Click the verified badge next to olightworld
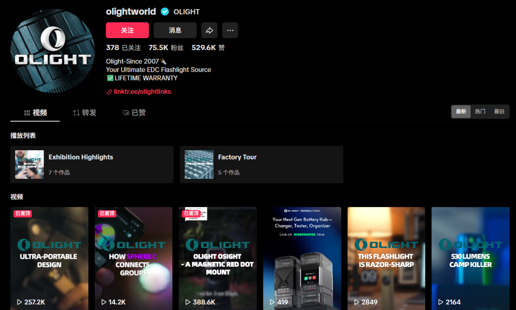This screenshot has width=516, height=310. click(x=165, y=12)
